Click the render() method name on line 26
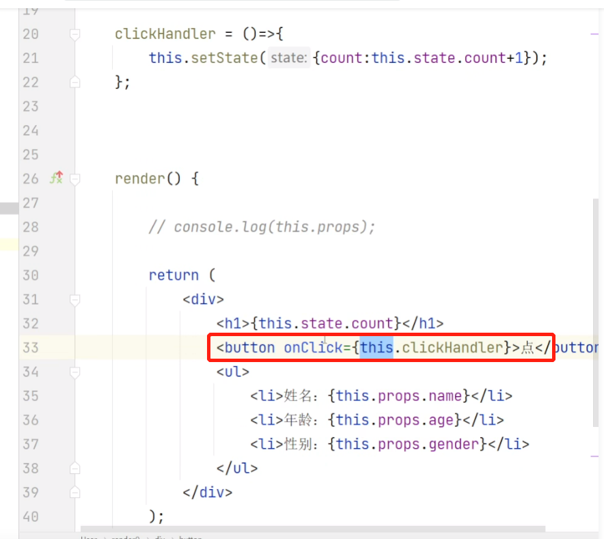The height and width of the screenshot is (539, 604). (140, 179)
